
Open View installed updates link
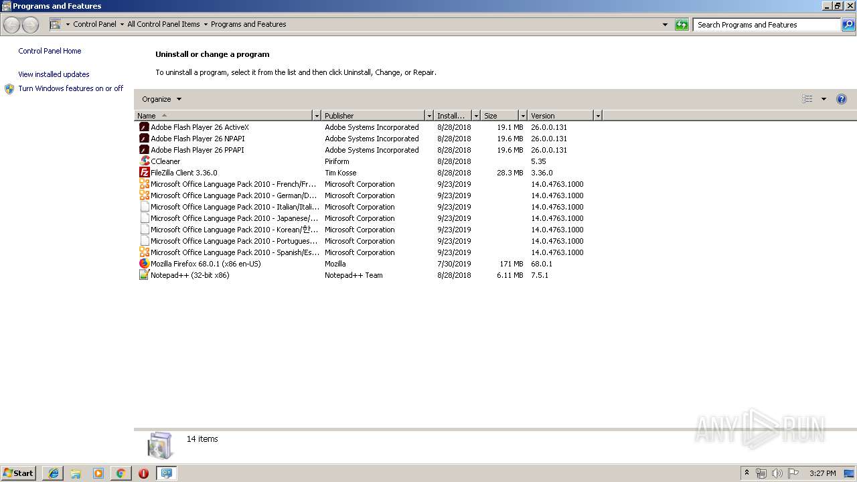(54, 74)
